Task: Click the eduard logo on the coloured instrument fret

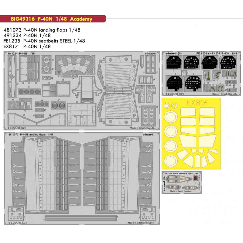Action: tap(171, 53)
